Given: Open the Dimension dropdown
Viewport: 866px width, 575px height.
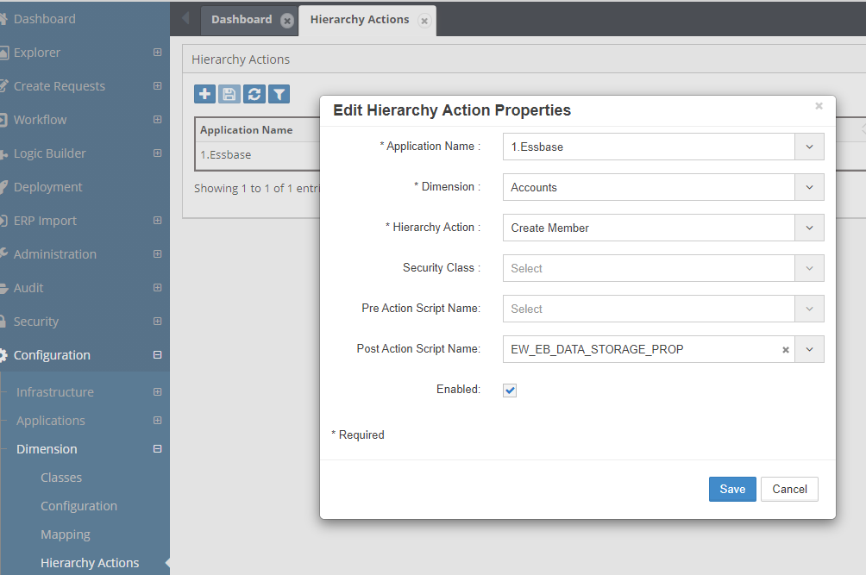Looking at the screenshot, I should 809,187.
